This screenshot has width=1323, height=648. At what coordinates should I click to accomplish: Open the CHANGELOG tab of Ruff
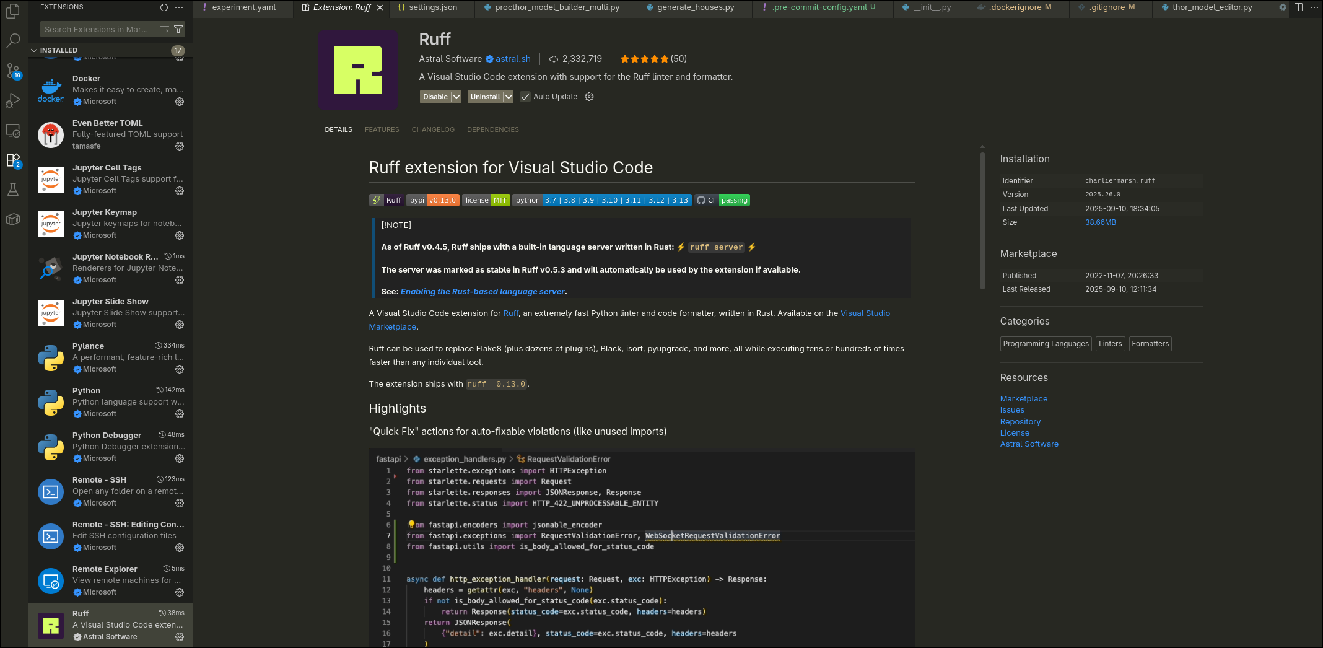(433, 129)
